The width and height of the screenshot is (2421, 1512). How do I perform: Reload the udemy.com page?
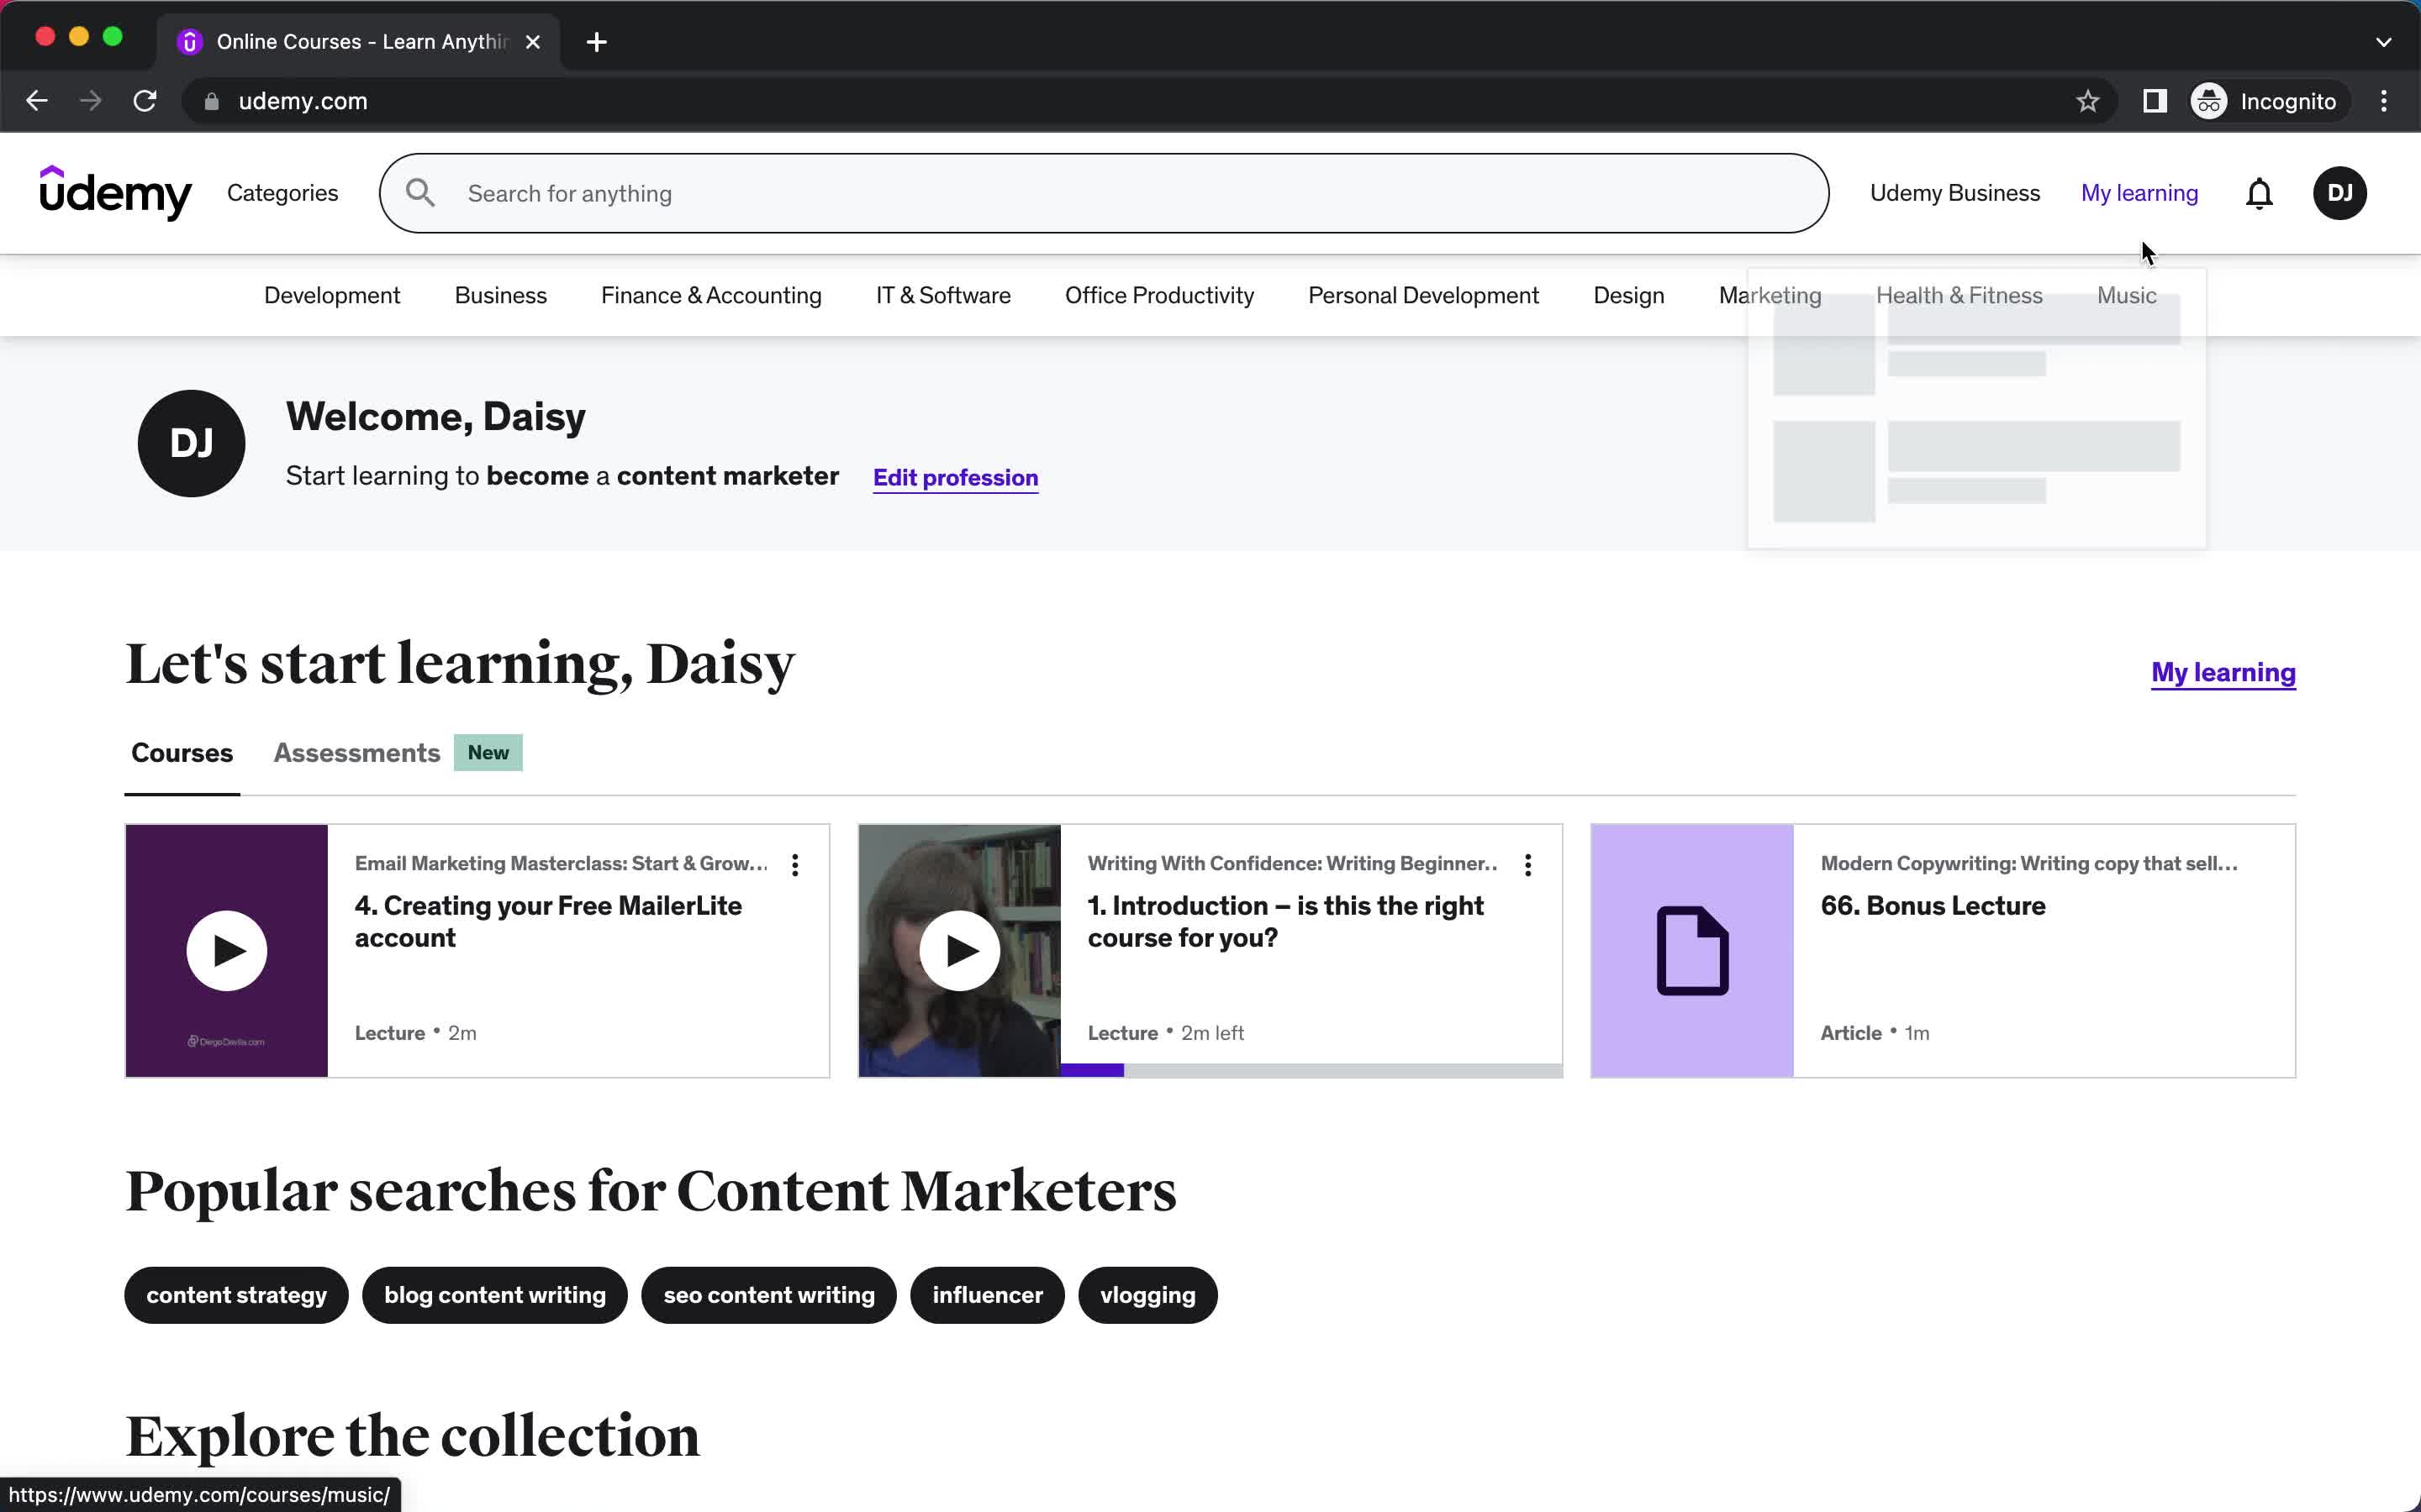tap(145, 101)
